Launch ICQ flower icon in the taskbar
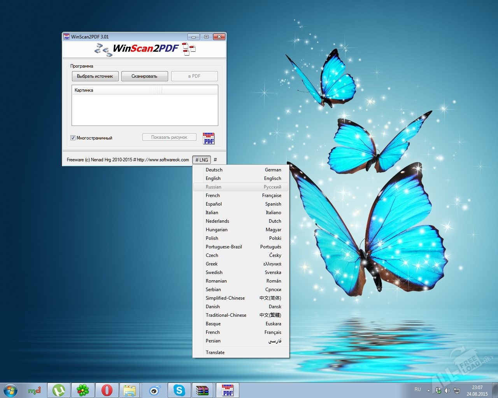 pyautogui.click(x=82, y=390)
